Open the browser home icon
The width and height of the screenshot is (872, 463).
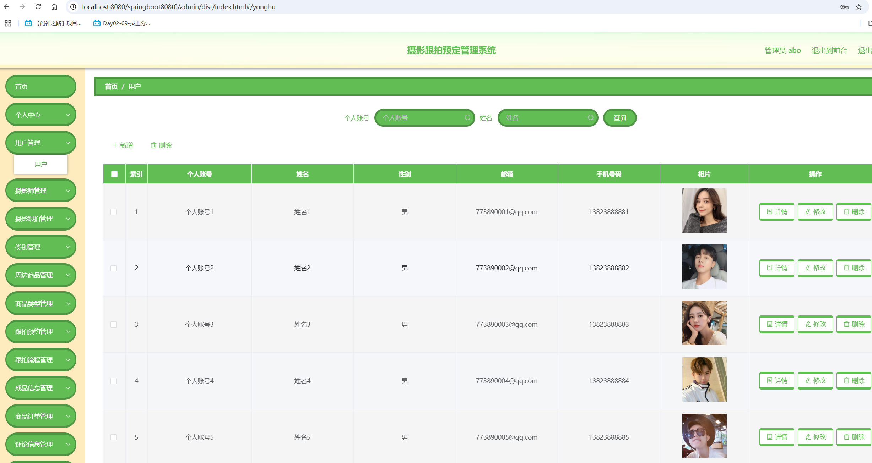point(54,7)
